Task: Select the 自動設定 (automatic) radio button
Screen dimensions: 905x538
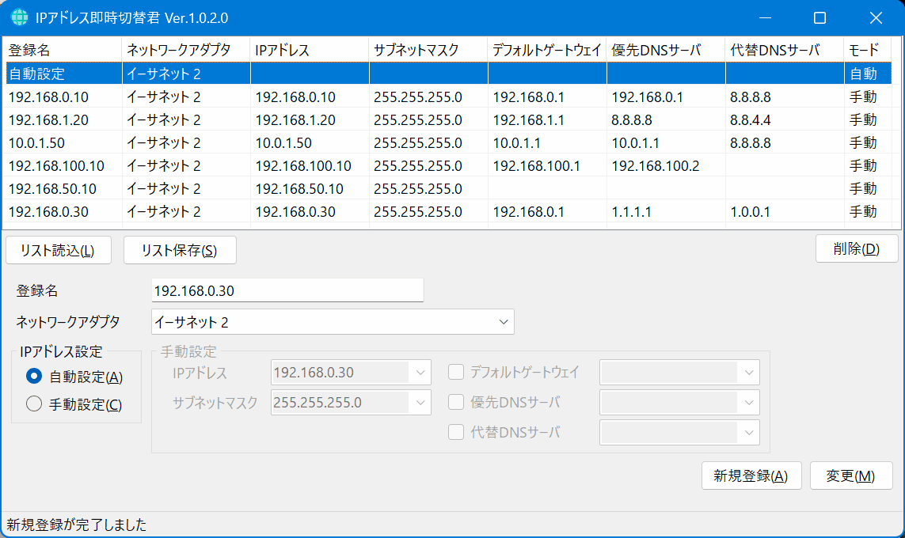Action: (33, 377)
